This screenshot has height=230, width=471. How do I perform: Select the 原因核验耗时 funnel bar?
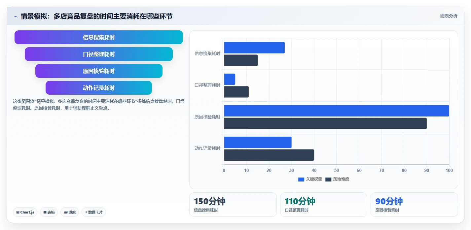point(99,71)
